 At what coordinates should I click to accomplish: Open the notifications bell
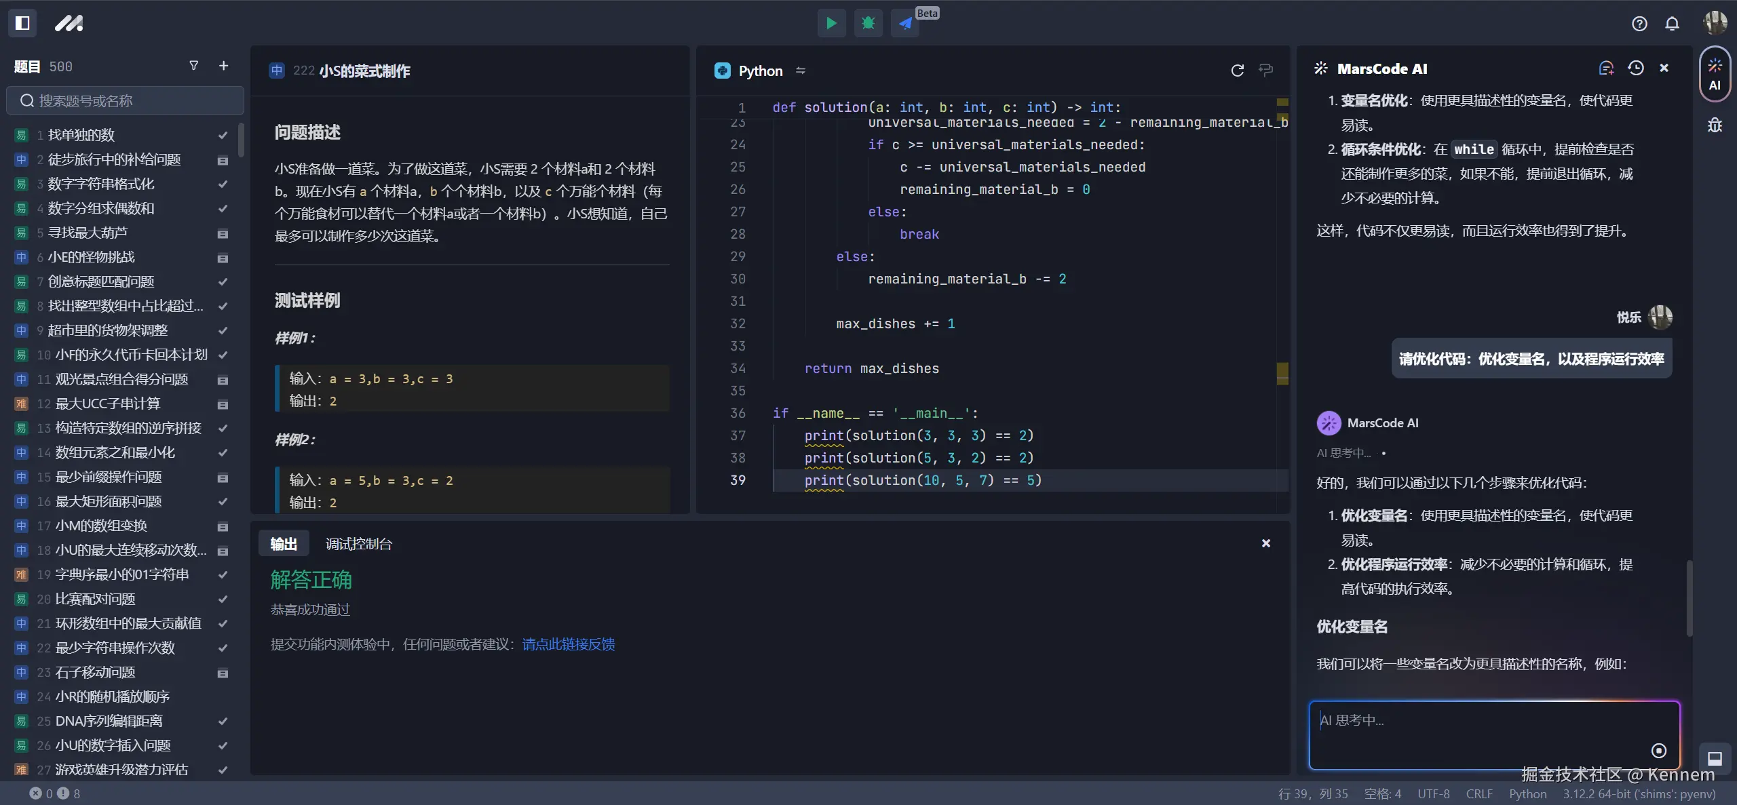click(x=1673, y=24)
